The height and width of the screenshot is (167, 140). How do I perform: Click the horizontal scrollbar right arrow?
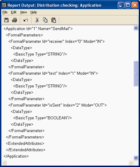131,163
